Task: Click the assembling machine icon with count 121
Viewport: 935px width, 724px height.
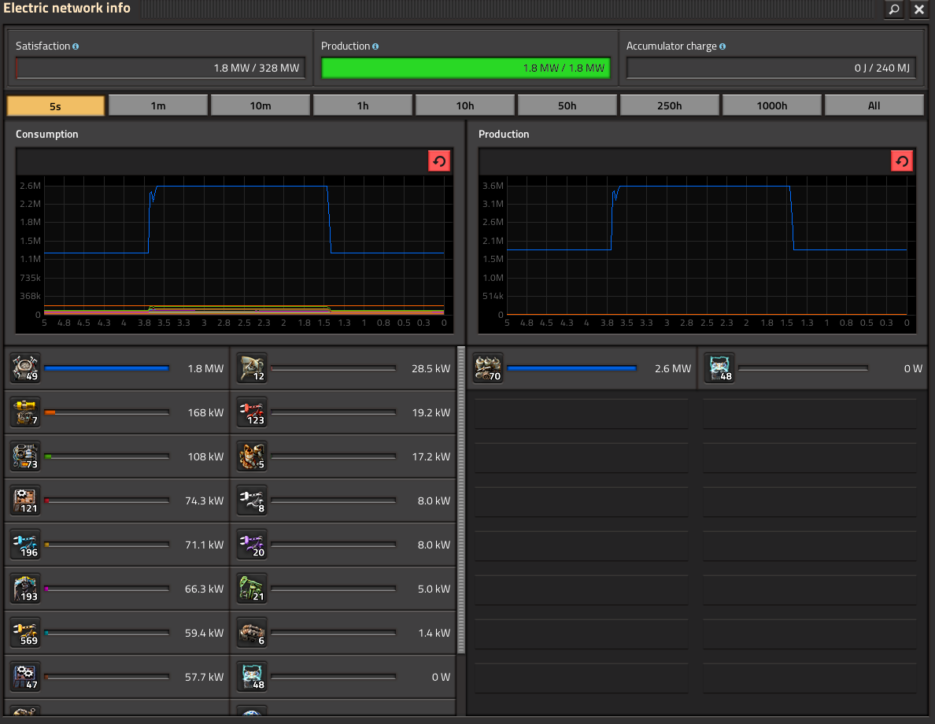Action: point(26,501)
